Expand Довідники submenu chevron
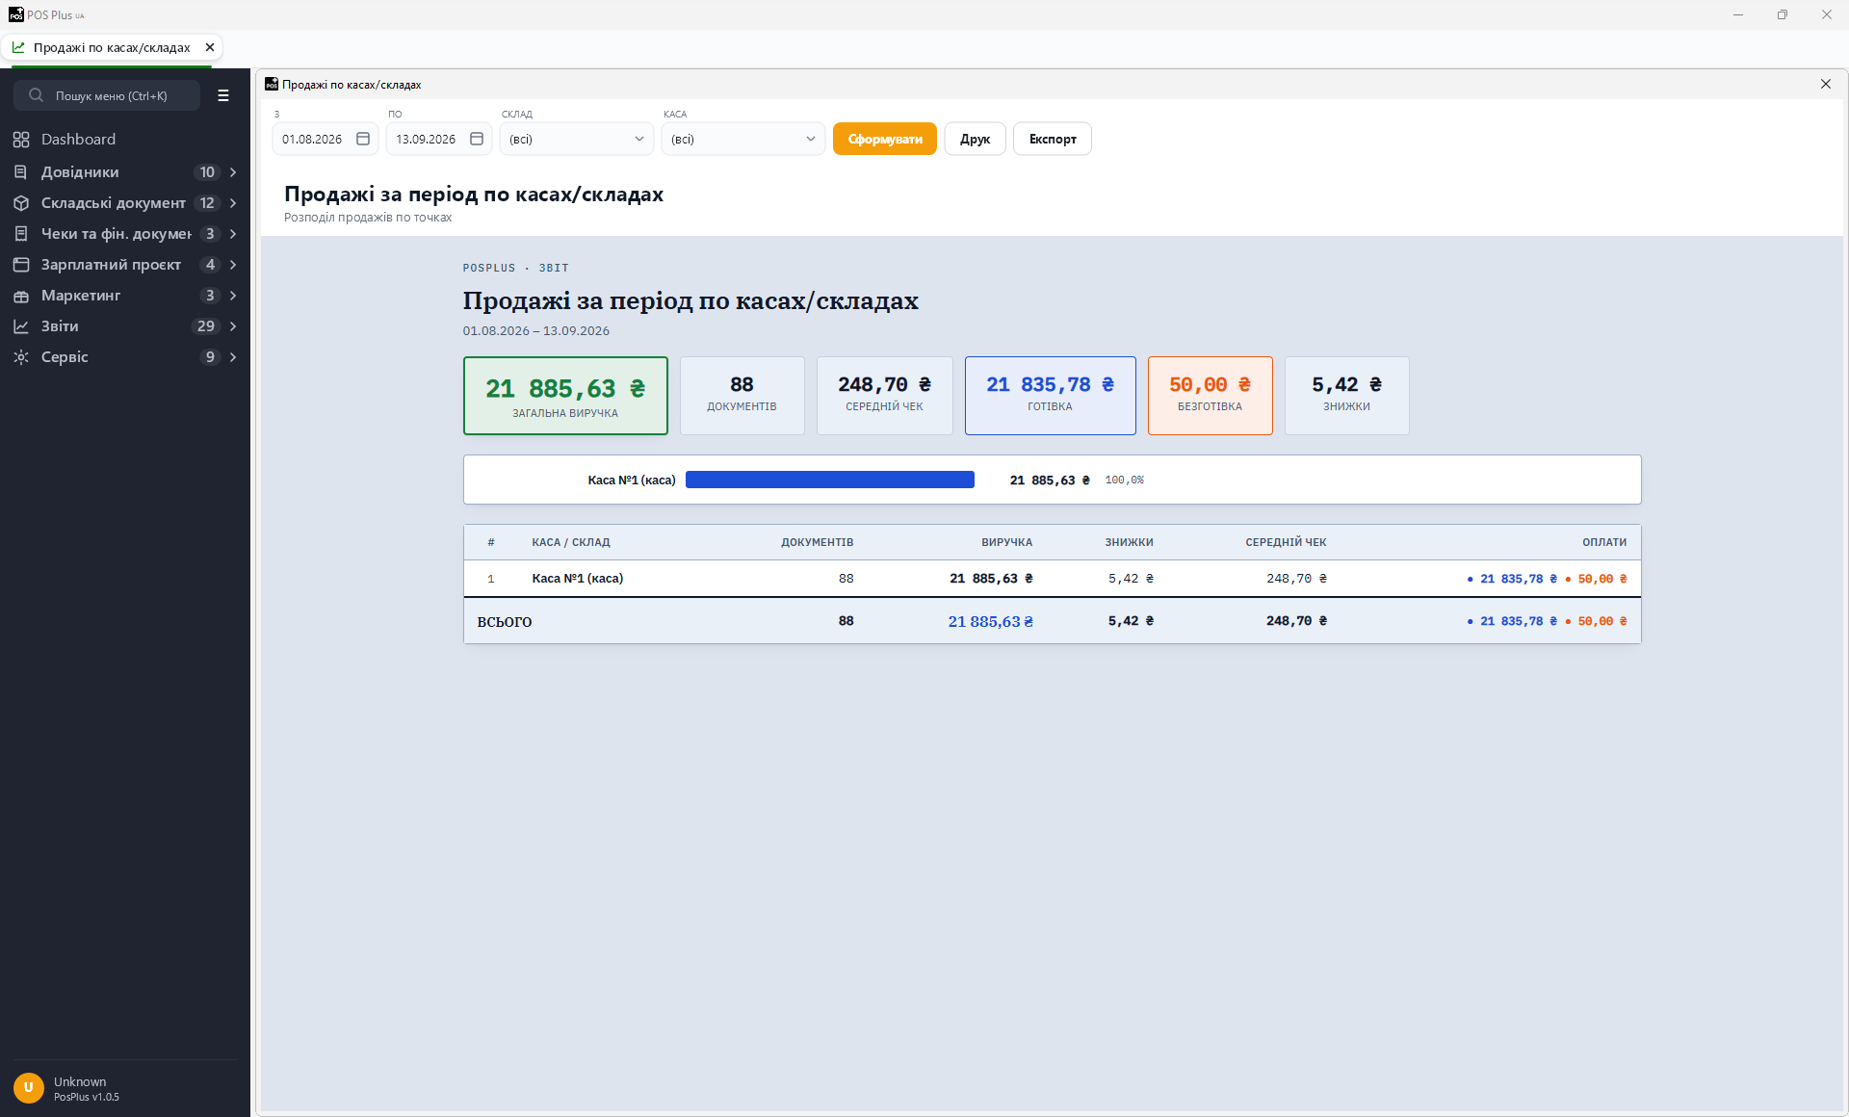Viewport: 1849px width, 1117px height. (x=233, y=172)
